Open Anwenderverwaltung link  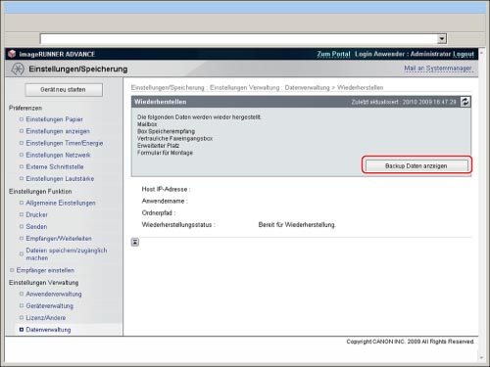[54, 294]
